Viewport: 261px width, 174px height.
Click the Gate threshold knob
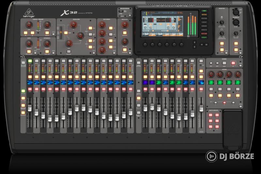[x=29, y=44]
